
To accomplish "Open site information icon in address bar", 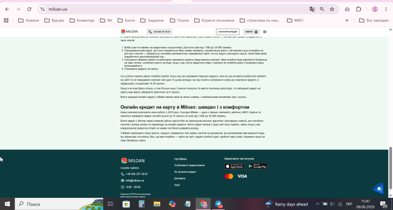I will tap(42, 9).
